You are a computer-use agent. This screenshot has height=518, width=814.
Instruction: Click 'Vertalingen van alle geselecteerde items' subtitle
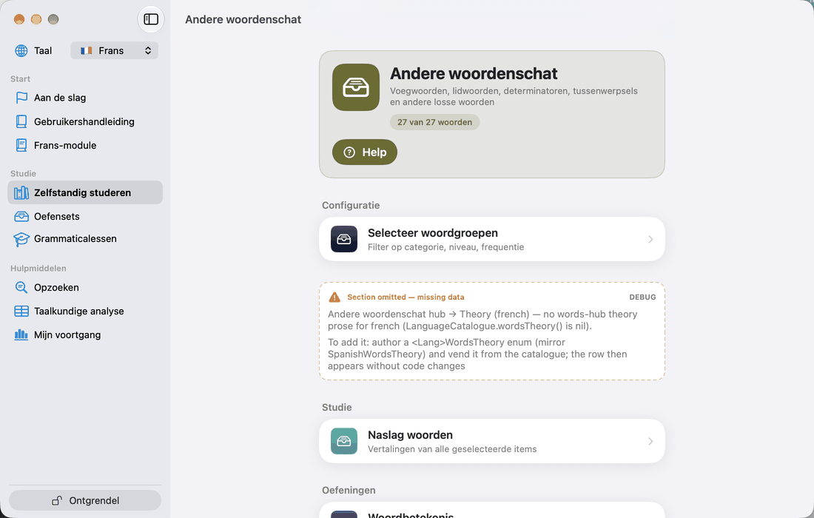coord(451,449)
